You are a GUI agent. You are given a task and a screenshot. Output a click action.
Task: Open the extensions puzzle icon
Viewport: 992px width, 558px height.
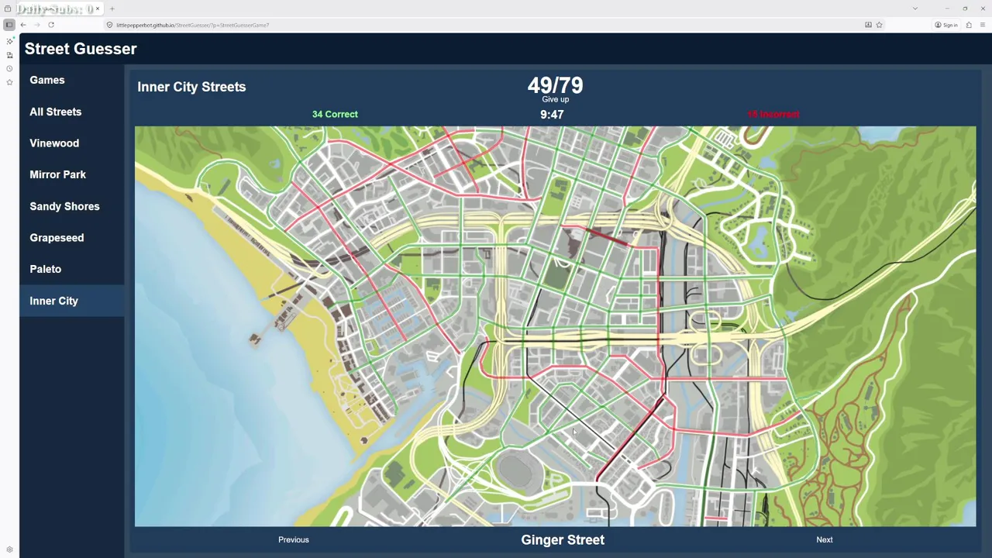969,25
